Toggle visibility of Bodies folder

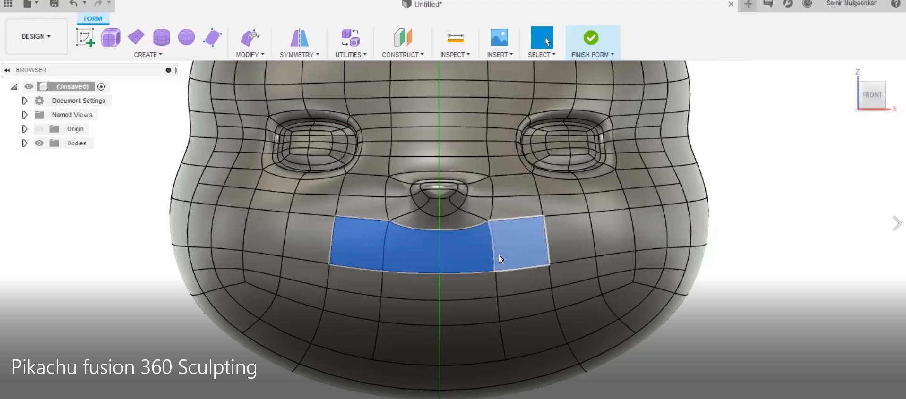click(39, 143)
